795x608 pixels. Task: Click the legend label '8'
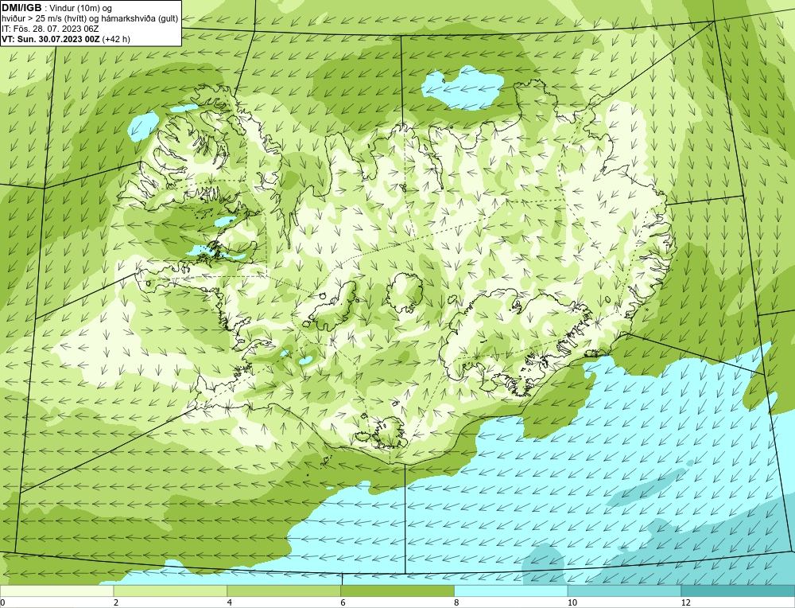tap(457, 602)
